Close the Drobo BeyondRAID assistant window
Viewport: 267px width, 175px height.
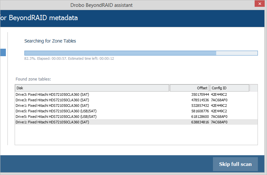260,4
